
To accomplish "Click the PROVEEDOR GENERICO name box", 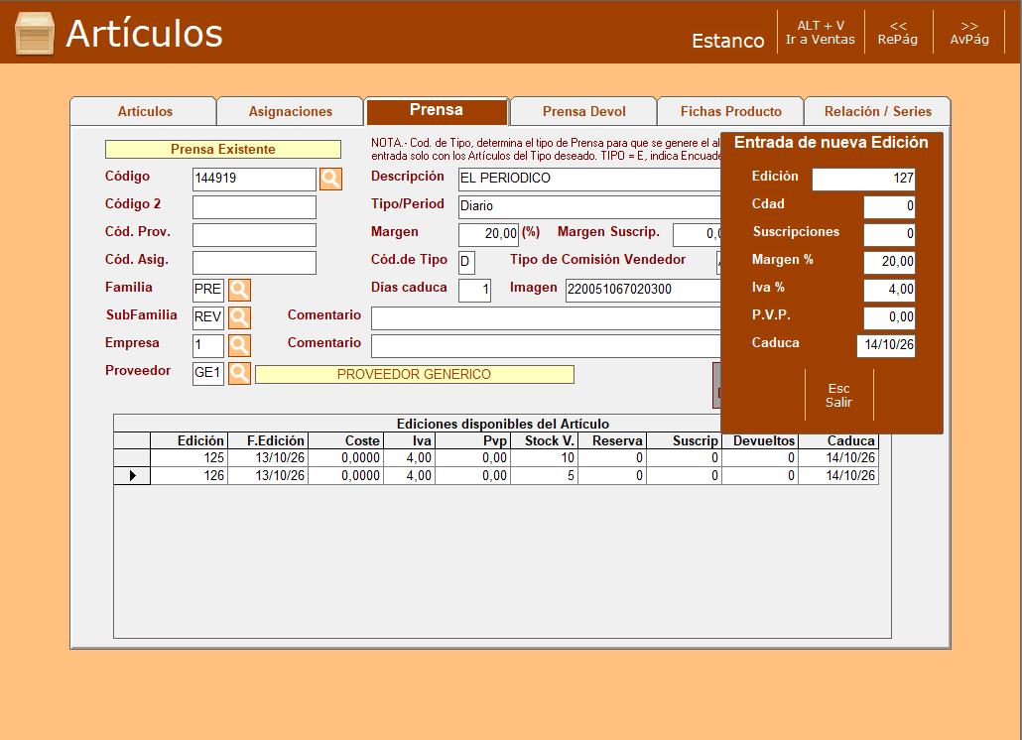I will click(415, 375).
